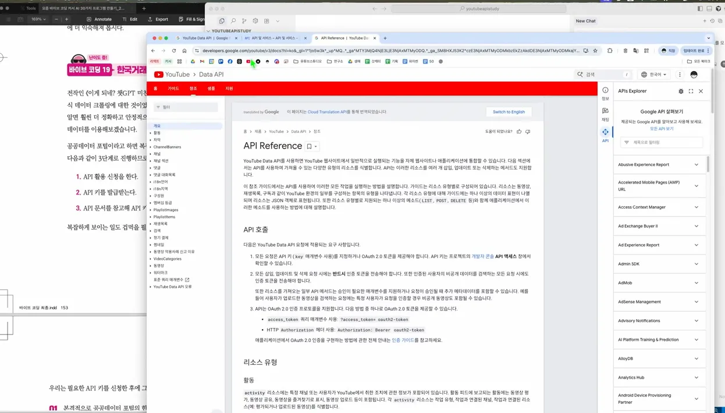This screenshot has height=413, width=725.
Task: Click docs search field 검색
Action: click(x=603, y=75)
